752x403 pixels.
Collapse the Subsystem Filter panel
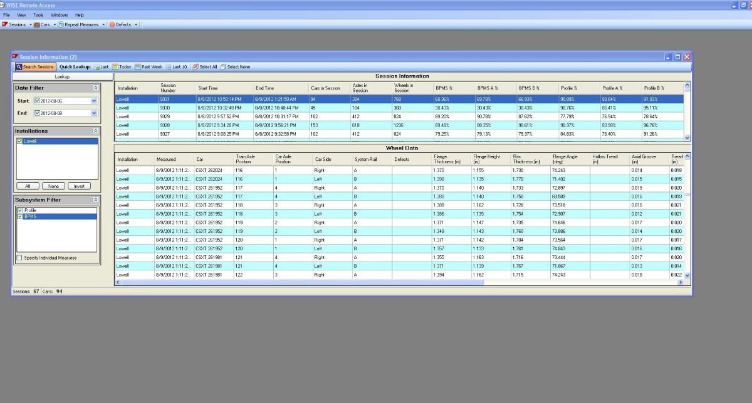pyautogui.click(x=95, y=200)
